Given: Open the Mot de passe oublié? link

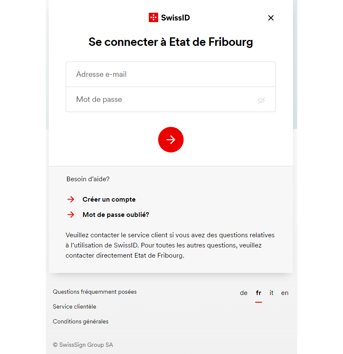Looking at the screenshot, I should click(116, 215).
